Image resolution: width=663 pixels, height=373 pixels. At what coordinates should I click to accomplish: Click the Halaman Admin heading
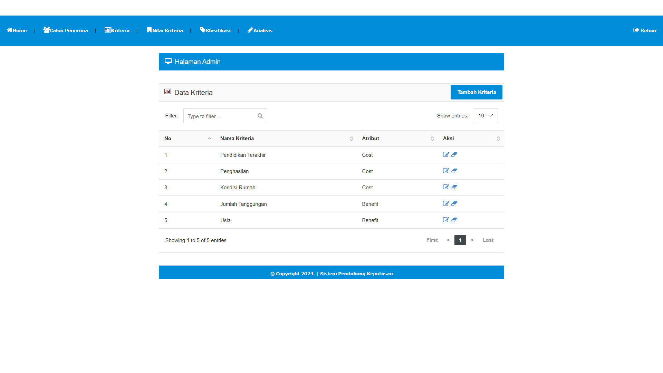pyautogui.click(x=198, y=61)
